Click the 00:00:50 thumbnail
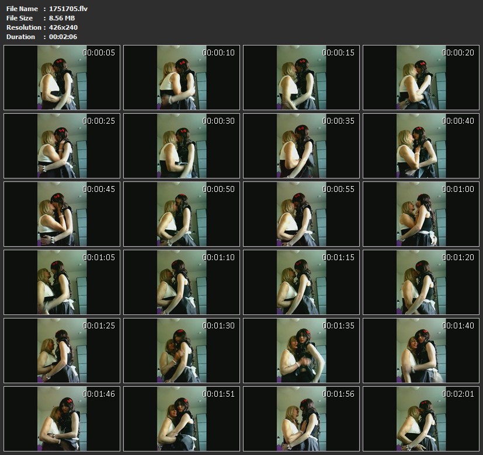483x455 pixels. point(182,214)
